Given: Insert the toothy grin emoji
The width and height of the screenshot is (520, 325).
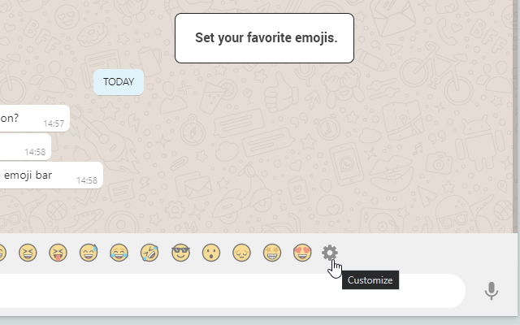Looking at the screenshot, I should pyautogui.click(x=271, y=253).
